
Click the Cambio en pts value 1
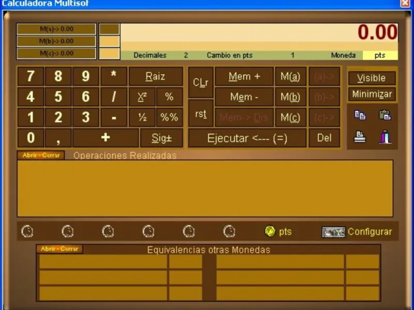(x=292, y=55)
